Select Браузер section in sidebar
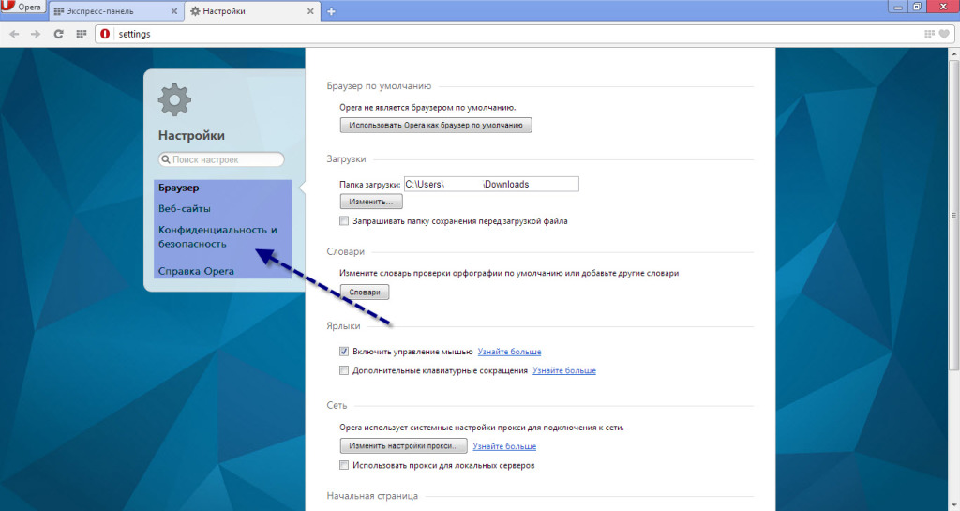Image resolution: width=960 pixels, height=511 pixels. (x=179, y=188)
